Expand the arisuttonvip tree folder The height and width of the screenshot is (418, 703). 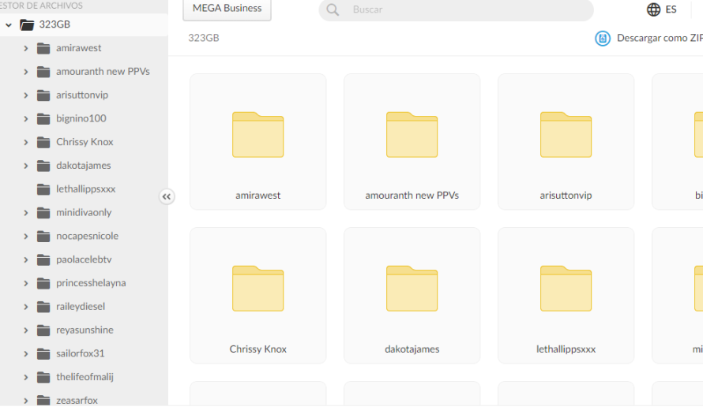(x=25, y=95)
